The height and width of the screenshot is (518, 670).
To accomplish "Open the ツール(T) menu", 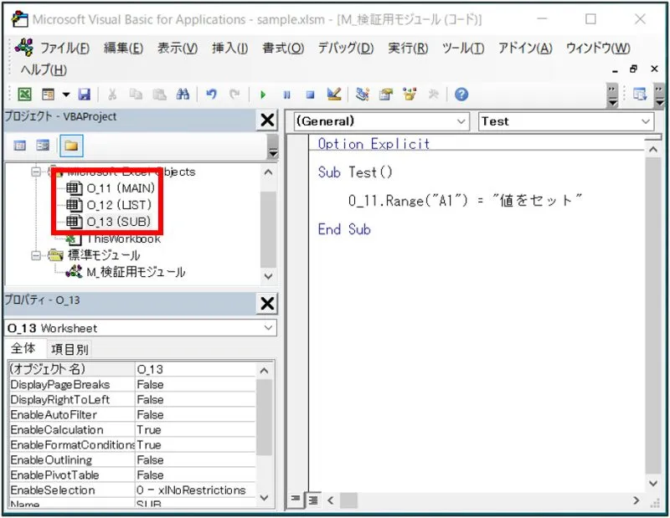I will (463, 48).
